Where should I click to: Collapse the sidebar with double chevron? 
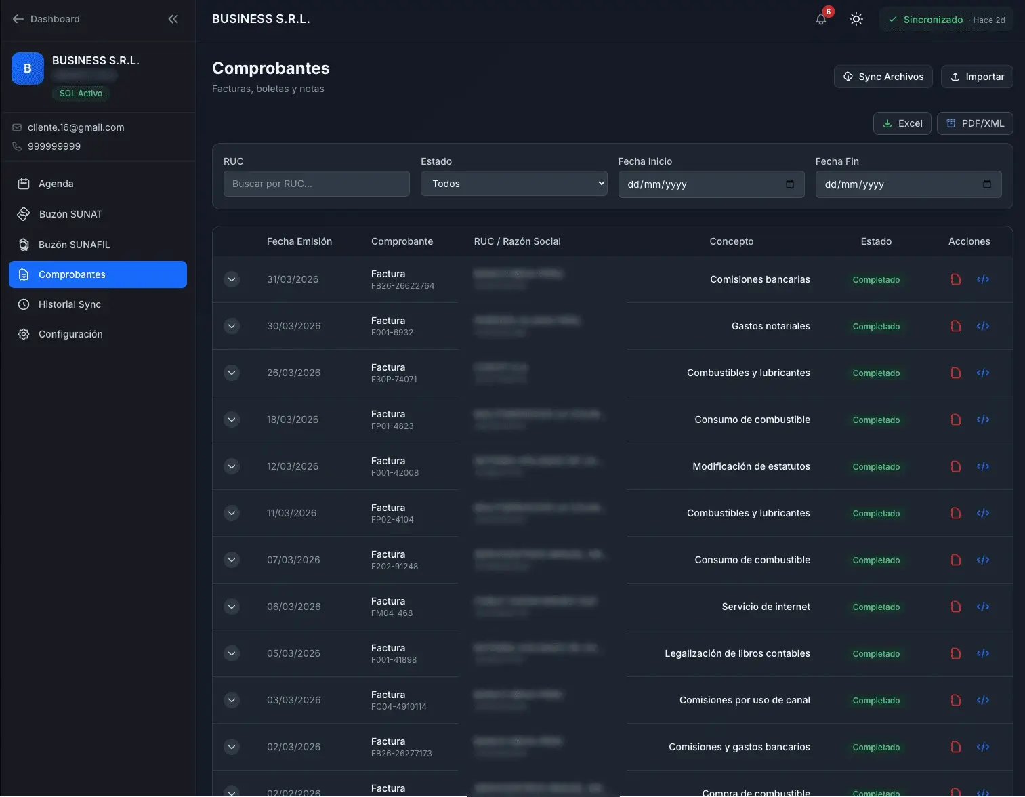coord(173,19)
